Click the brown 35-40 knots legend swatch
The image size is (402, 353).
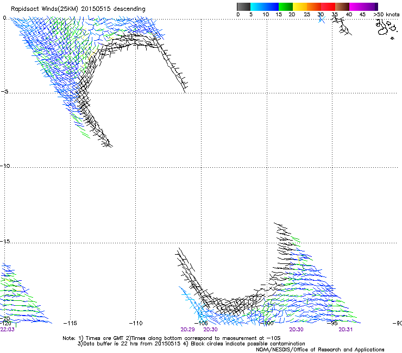click(x=342, y=7)
